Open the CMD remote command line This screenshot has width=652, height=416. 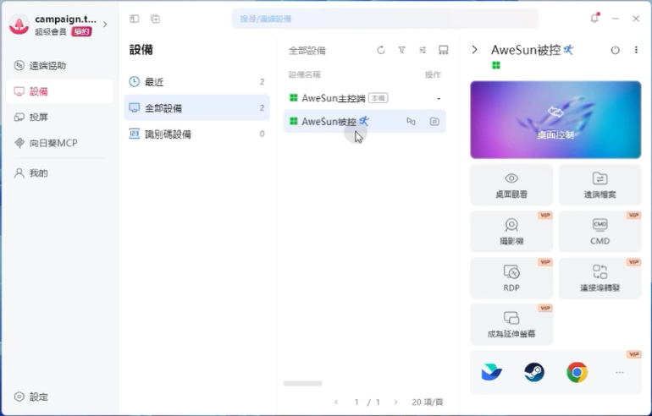coord(600,231)
